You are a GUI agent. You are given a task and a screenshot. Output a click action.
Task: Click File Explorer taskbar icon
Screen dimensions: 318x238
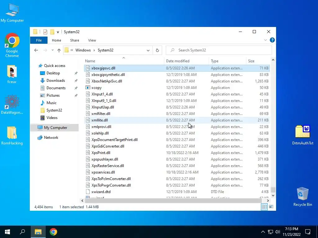[x=38, y=232]
